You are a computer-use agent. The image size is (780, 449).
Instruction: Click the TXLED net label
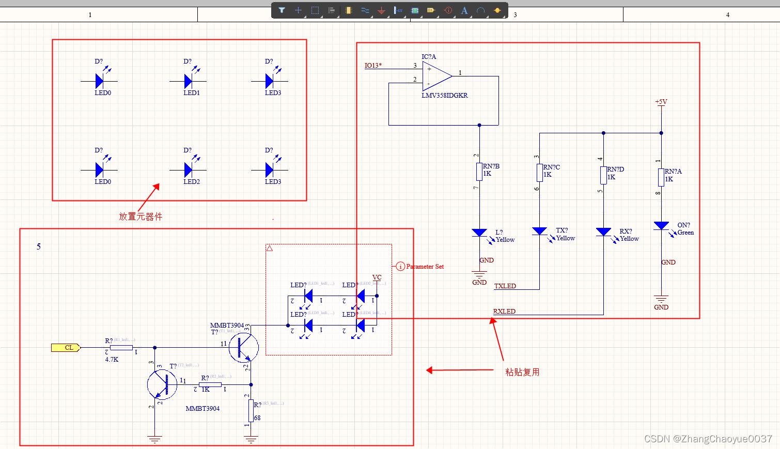(x=505, y=286)
